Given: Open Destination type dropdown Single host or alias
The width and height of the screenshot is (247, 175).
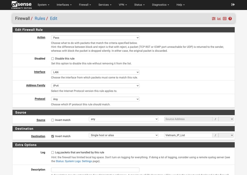Looking at the screenshot, I should 124,135.
